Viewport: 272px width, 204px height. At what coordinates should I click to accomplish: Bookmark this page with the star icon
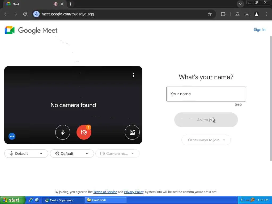pos(210,14)
